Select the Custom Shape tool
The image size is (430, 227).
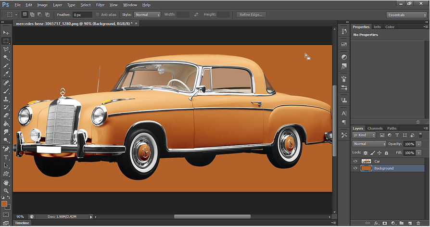6,174
